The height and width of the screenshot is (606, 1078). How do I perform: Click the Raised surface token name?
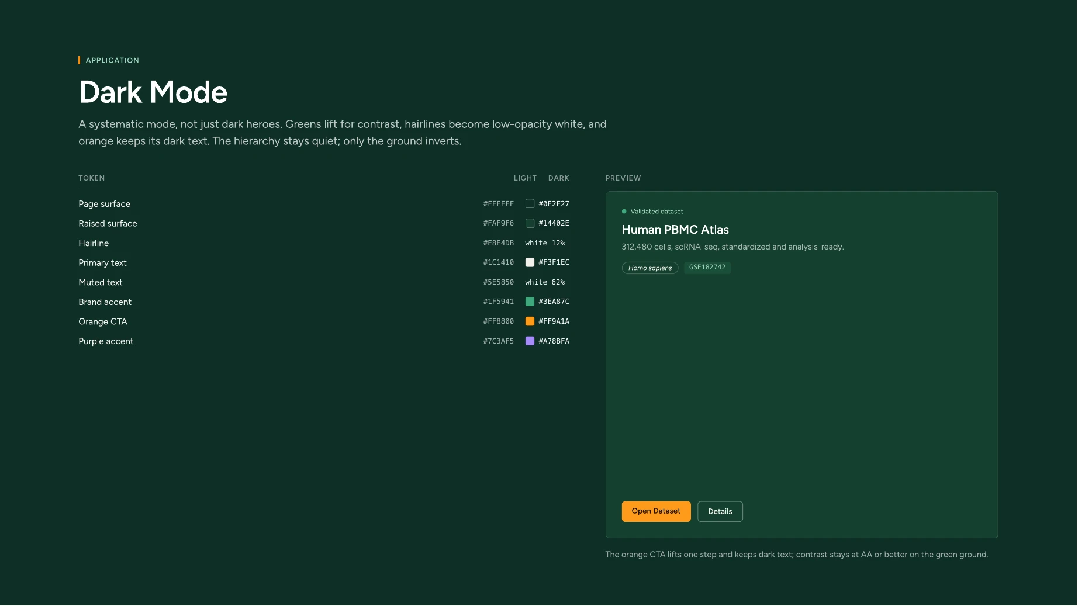[x=108, y=223]
